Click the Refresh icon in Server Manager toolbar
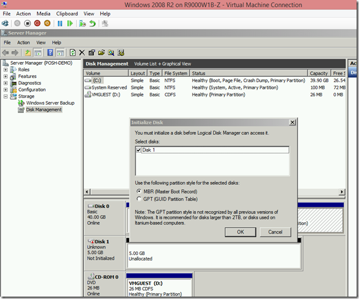 pos(73,53)
